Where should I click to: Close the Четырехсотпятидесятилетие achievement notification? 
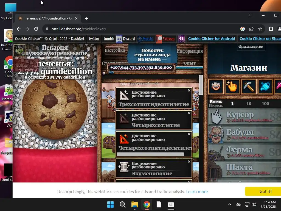189,134
